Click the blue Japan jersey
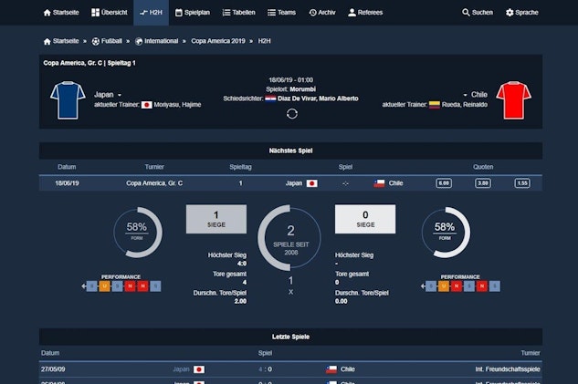This screenshot has height=384, width=578. coord(68,100)
